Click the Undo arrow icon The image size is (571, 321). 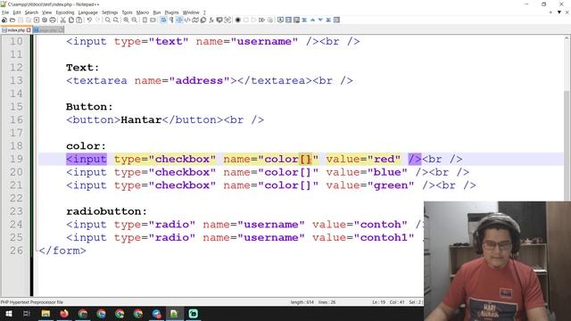pos(89,20)
